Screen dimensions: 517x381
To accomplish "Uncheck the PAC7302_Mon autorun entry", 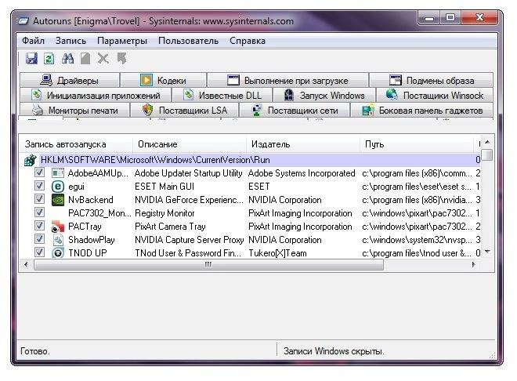I will [40, 212].
